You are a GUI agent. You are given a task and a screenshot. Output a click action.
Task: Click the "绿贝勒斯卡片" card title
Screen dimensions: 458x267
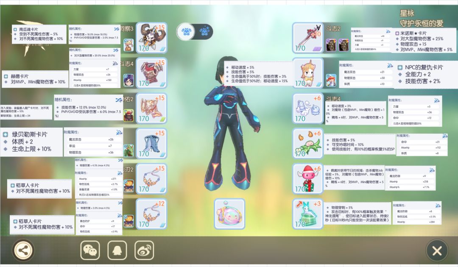coord(30,134)
